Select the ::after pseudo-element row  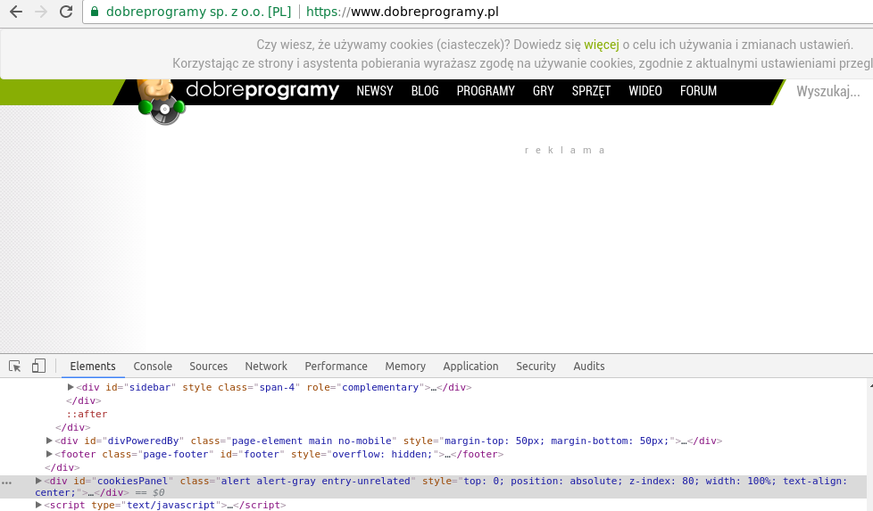point(87,414)
